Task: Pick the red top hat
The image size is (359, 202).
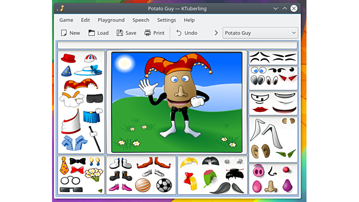Action: [68, 58]
